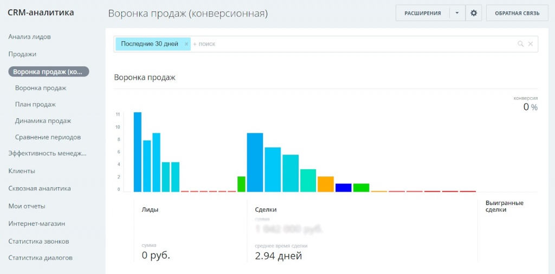
Task: Open the settings gear icon
Action: pos(474,13)
